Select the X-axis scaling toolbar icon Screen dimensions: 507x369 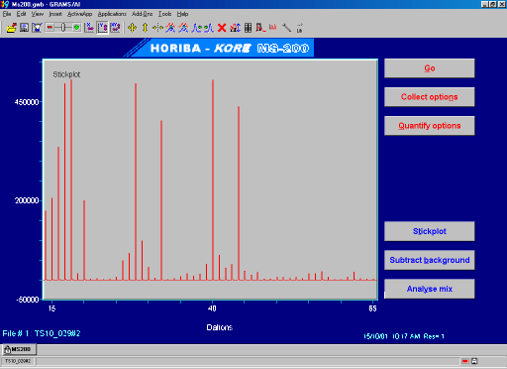pos(89,28)
